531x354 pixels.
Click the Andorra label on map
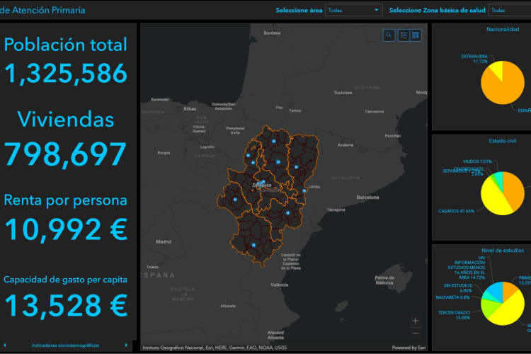pyautogui.click(x=346, y=145)
